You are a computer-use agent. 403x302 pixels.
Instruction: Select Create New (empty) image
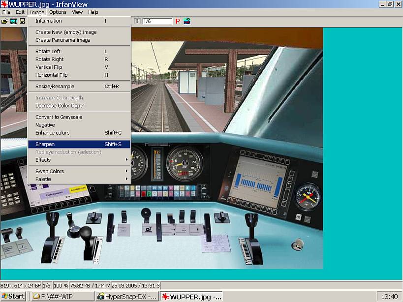[79, 32]
